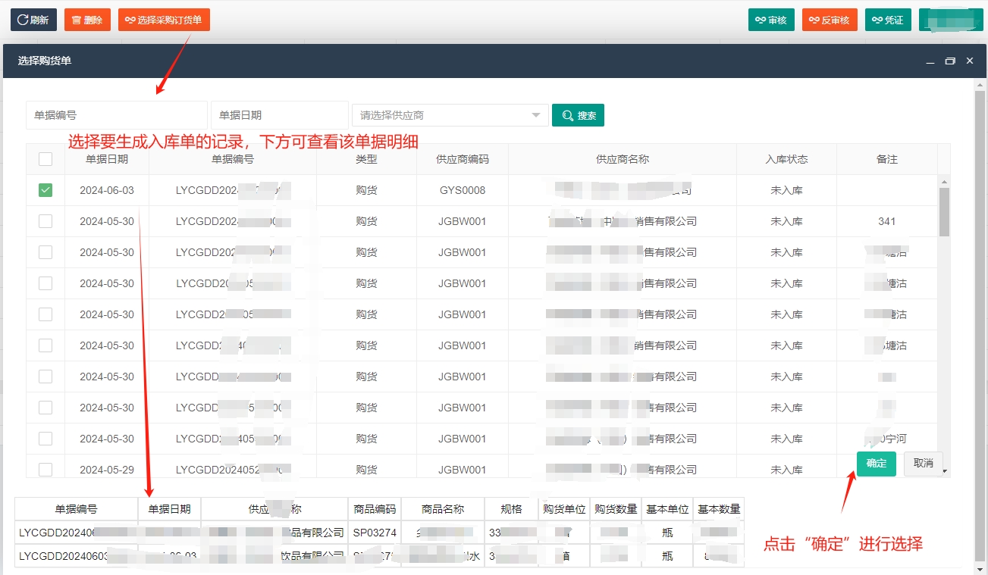988x575 pixels.
Task: Click the 搜索 search button
Action: click(578, 115)
